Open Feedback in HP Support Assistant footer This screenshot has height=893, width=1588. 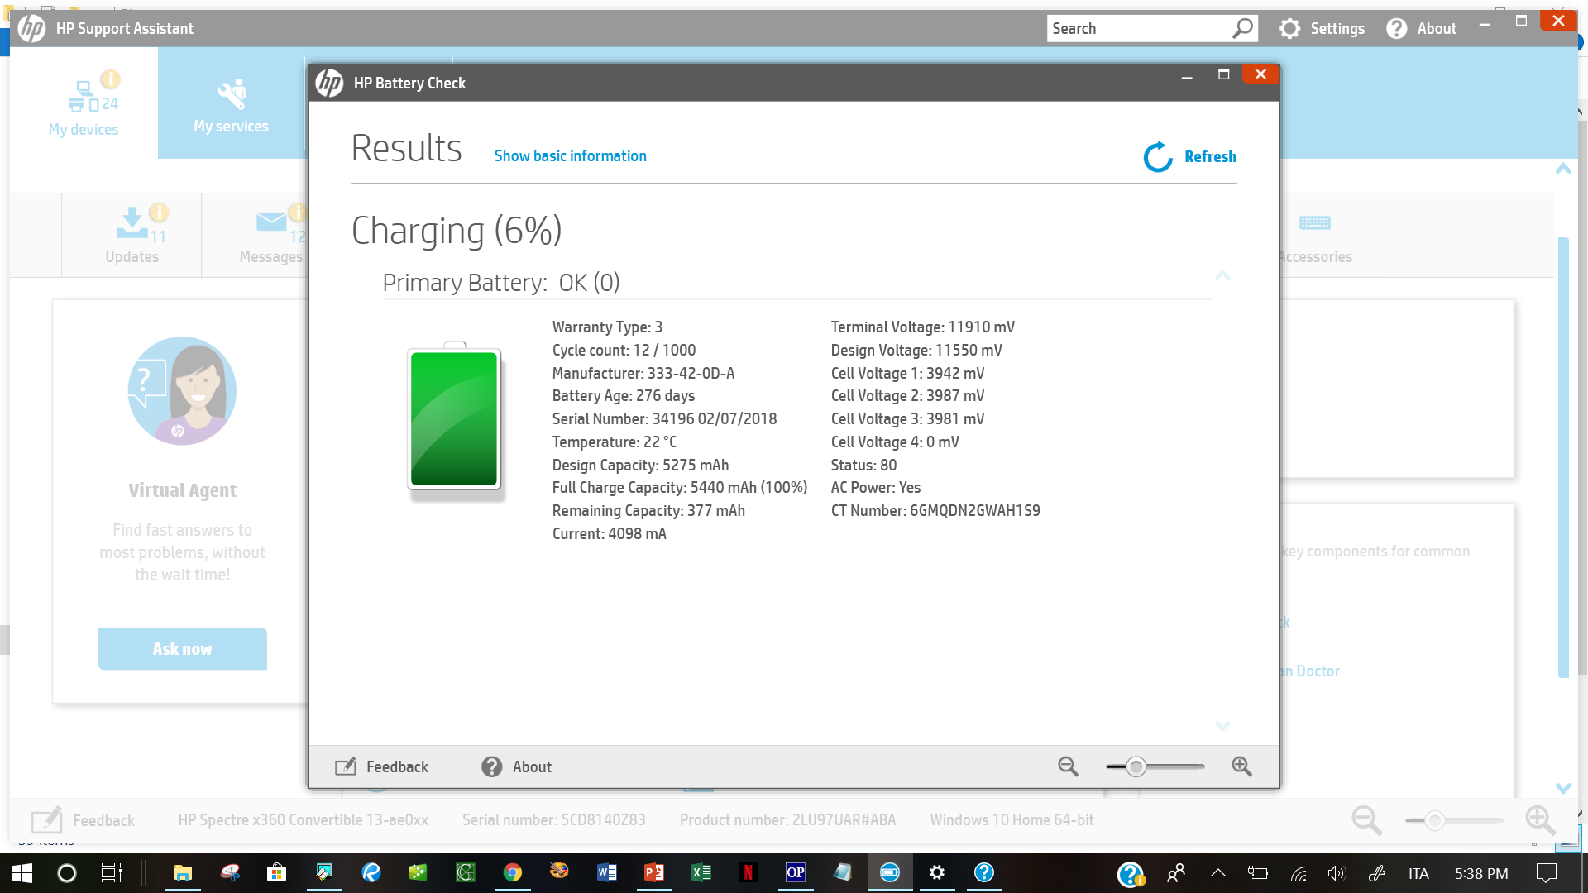click(x=83, y=820)
